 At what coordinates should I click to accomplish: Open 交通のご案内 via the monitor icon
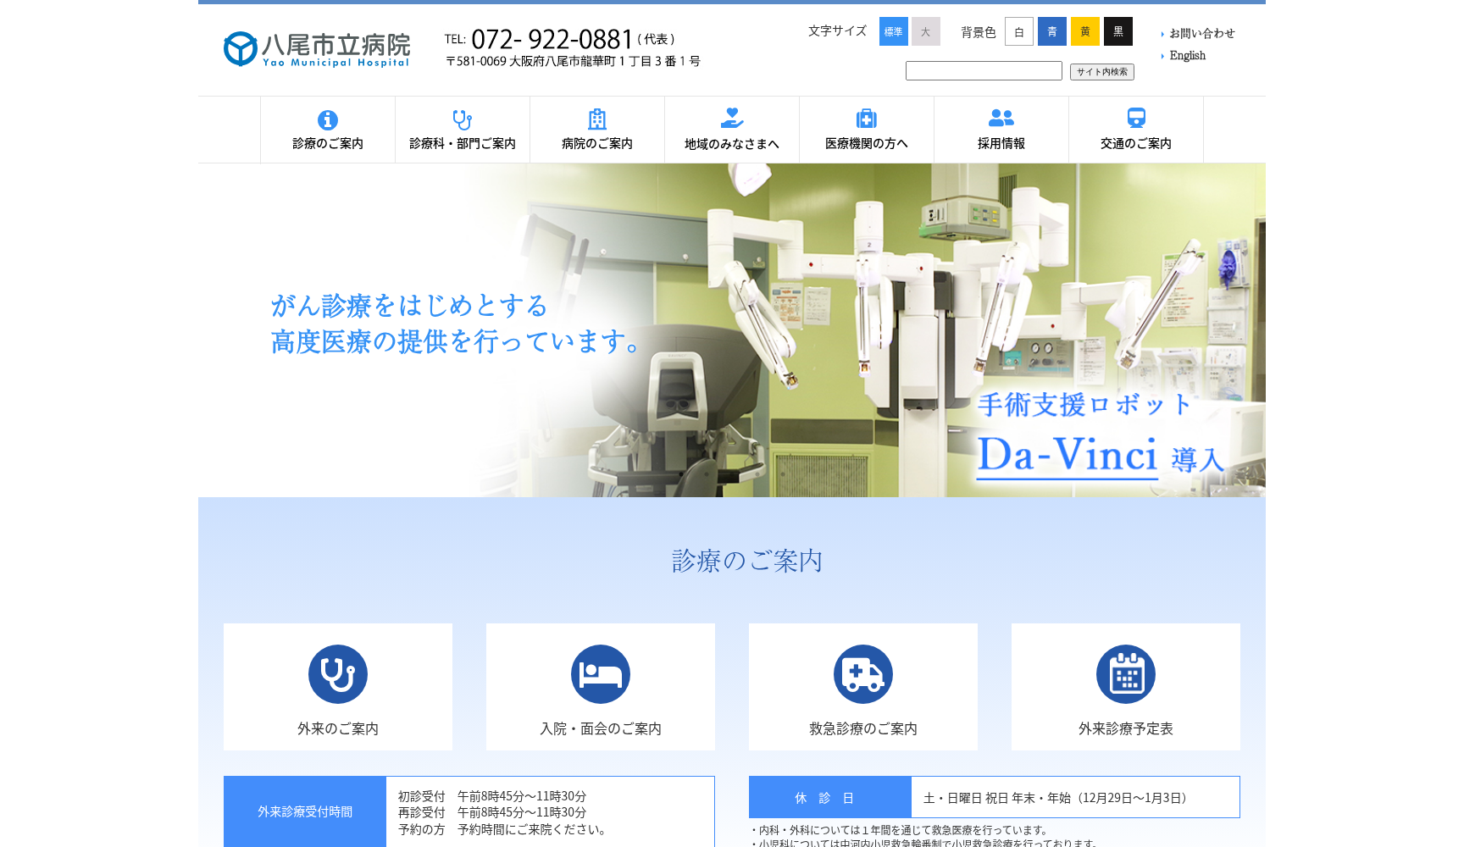[1135, 119]
